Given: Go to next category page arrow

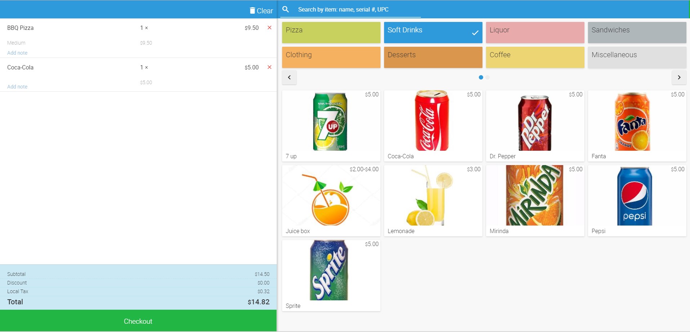Looking at the screenshot, I should point(679,77).
